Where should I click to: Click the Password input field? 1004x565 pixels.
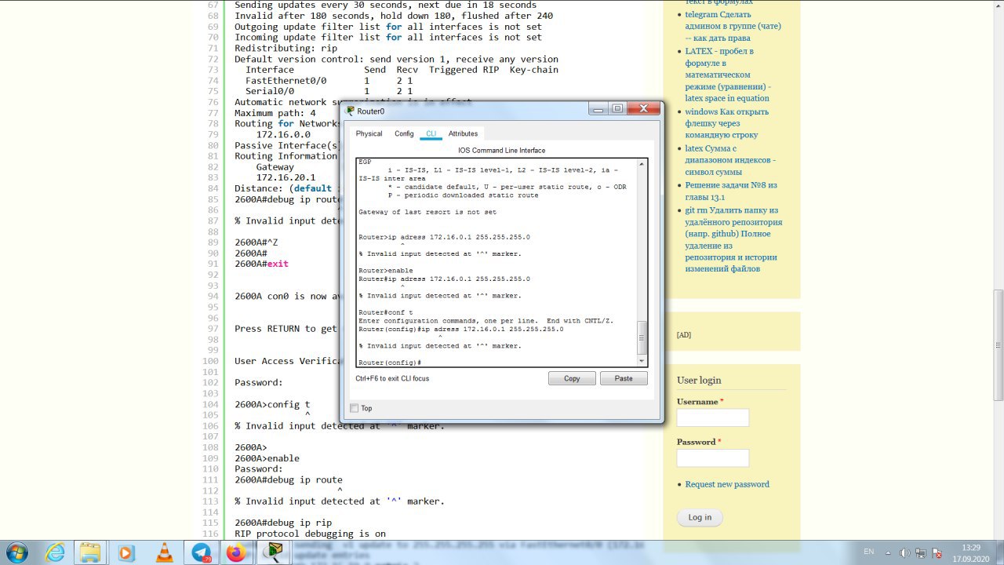click(713, 457)
